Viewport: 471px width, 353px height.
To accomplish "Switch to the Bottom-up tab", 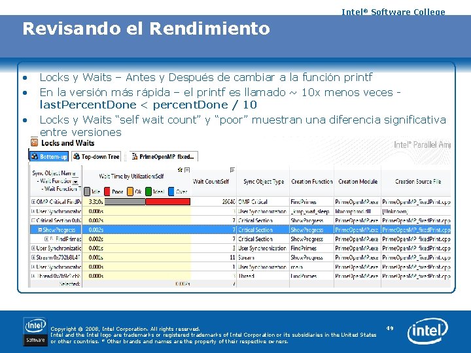I will 49,156.
